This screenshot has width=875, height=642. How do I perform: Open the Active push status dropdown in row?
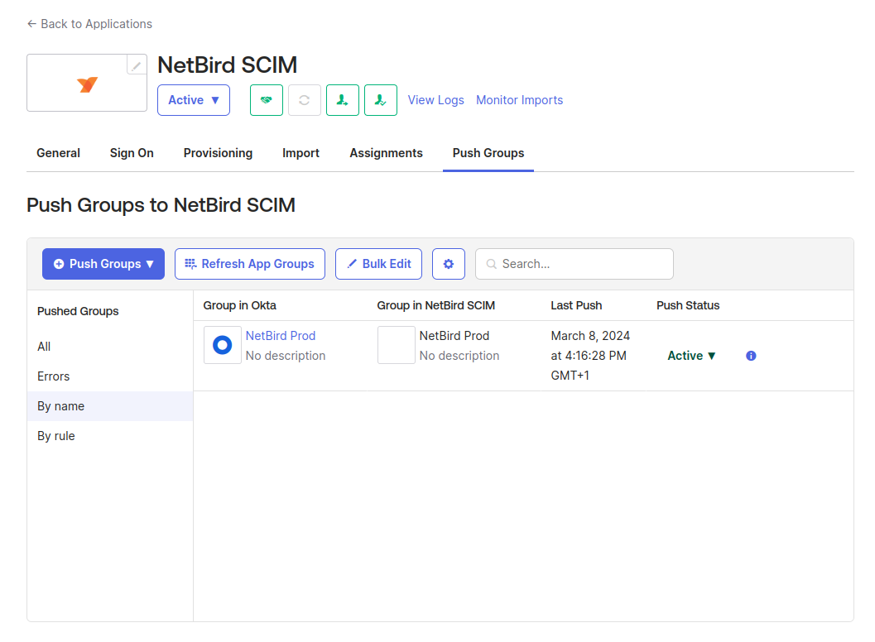[691, 356]
